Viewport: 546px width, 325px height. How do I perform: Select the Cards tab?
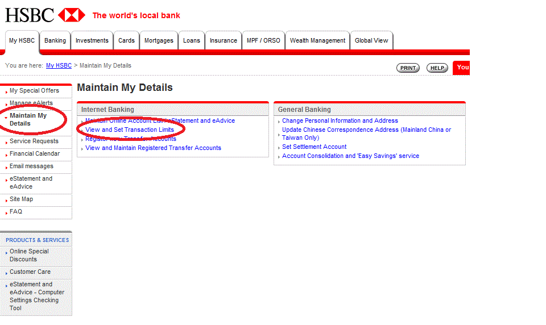126,41
